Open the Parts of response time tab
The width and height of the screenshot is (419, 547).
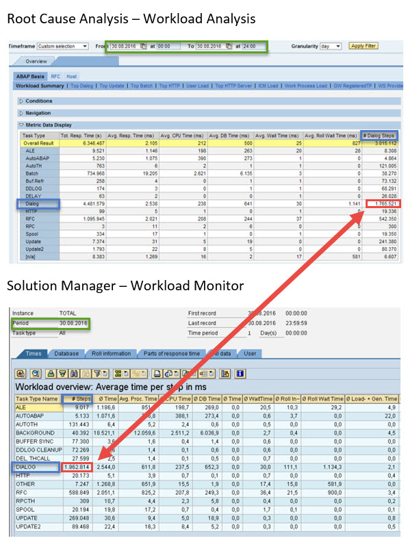coord(172,354)
